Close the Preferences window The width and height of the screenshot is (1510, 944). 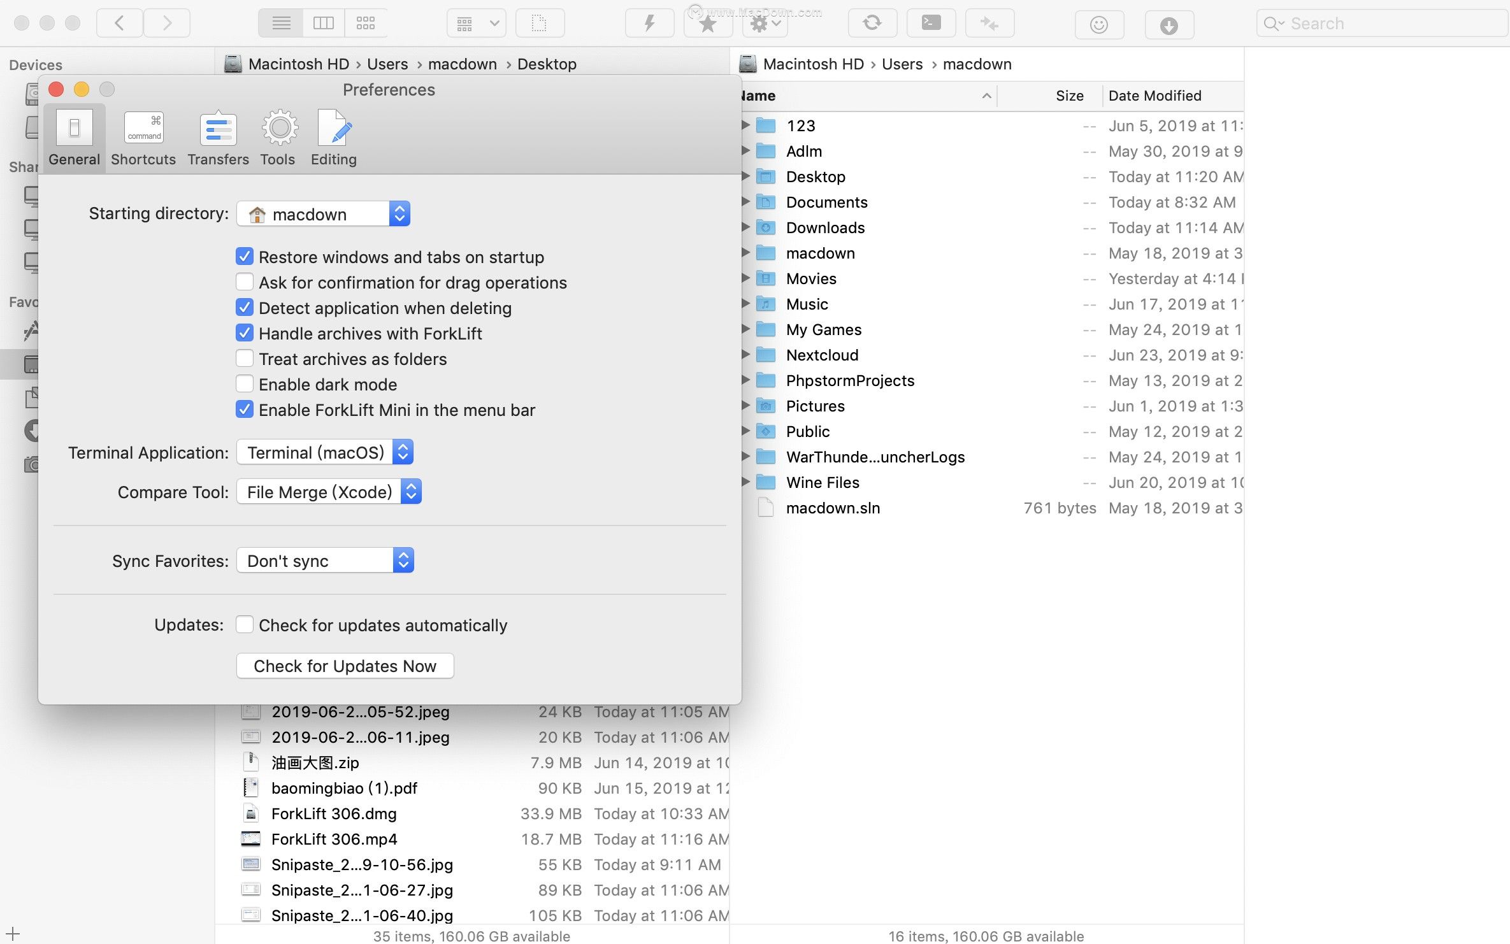pyautogui.click(x=56, y=89)
